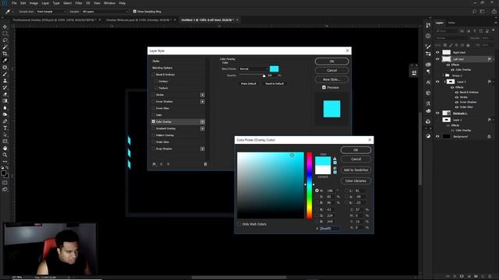
Task: Select the H hue radio button
Action: coord(317,191)
